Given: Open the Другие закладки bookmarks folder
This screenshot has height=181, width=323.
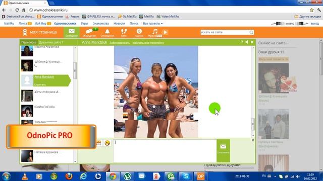Looking at the screenshot, I should coord(308,17).
